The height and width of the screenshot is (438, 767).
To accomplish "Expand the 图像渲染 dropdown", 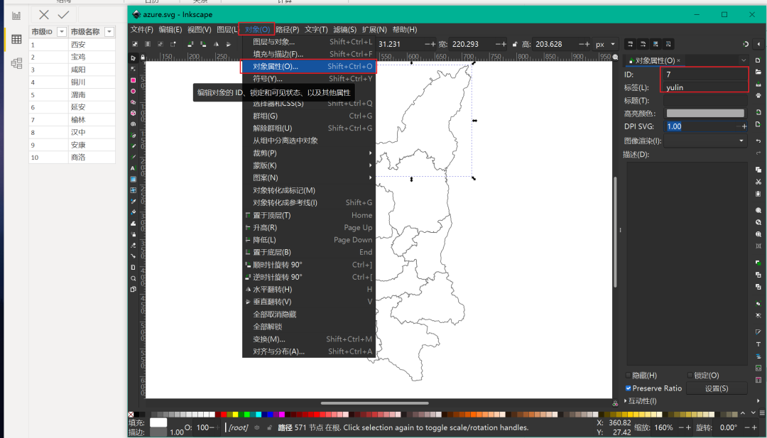I will 740,140.
